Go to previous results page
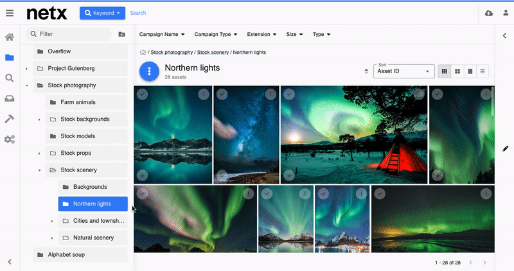The image size is (514, 271). (471, 263)
